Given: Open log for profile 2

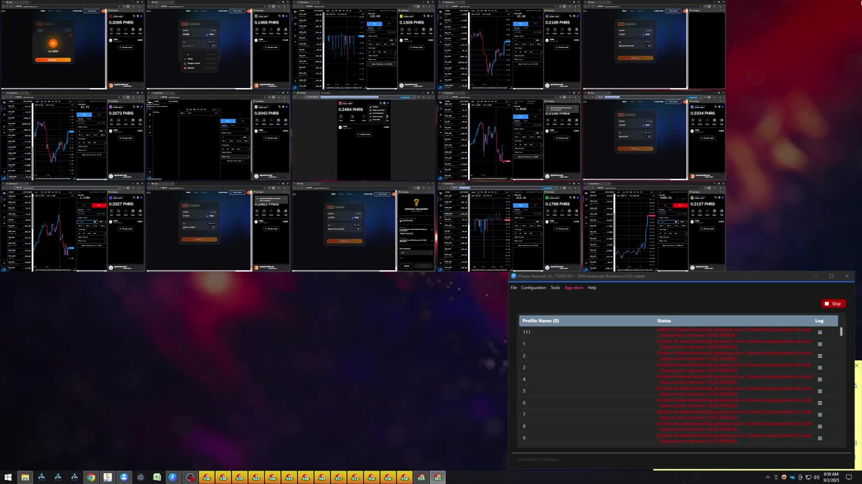Looking at the screenshot, I should coord(820,356).
